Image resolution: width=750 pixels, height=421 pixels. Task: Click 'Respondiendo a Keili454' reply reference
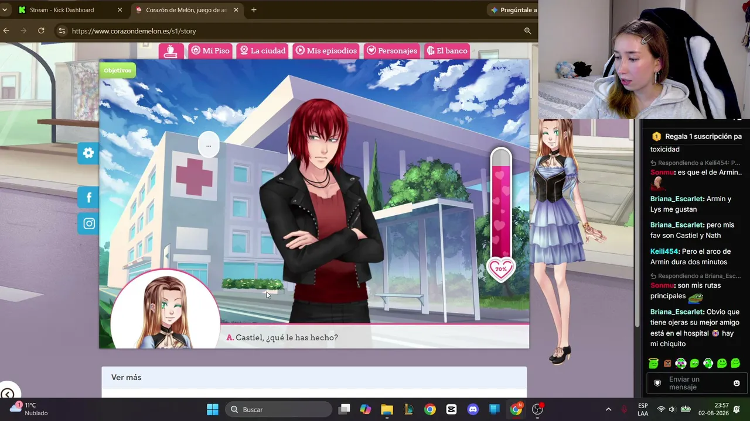[x=695, y=163]
